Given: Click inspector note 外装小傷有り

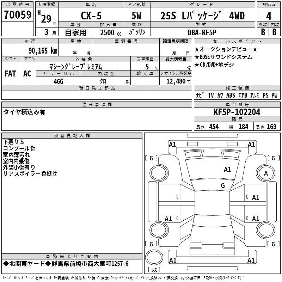Looking at the screenshot, I should pos(19,167).
